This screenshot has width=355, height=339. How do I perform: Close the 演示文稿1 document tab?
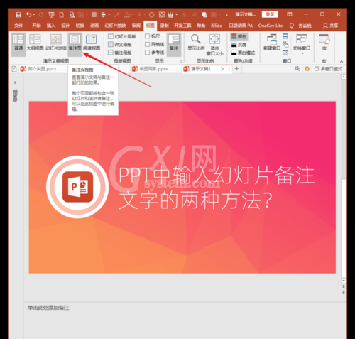(x=222, y=69)
